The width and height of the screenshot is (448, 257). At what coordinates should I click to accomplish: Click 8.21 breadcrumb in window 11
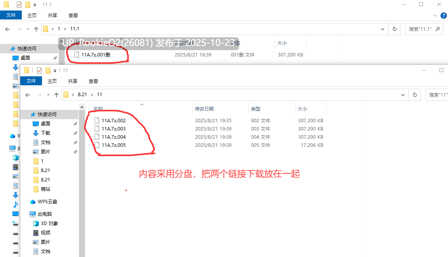tap(82, 95)
